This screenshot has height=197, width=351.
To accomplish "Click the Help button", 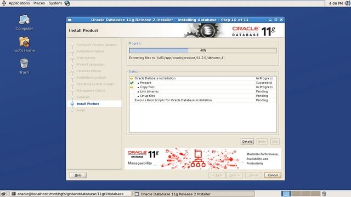I will [78, 175].
